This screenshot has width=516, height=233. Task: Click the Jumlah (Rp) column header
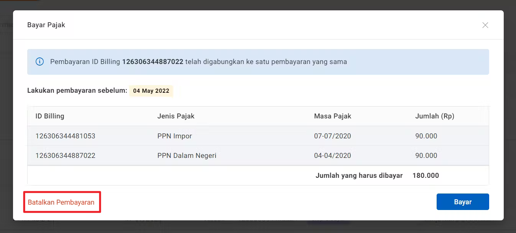(x=435, y=116)
